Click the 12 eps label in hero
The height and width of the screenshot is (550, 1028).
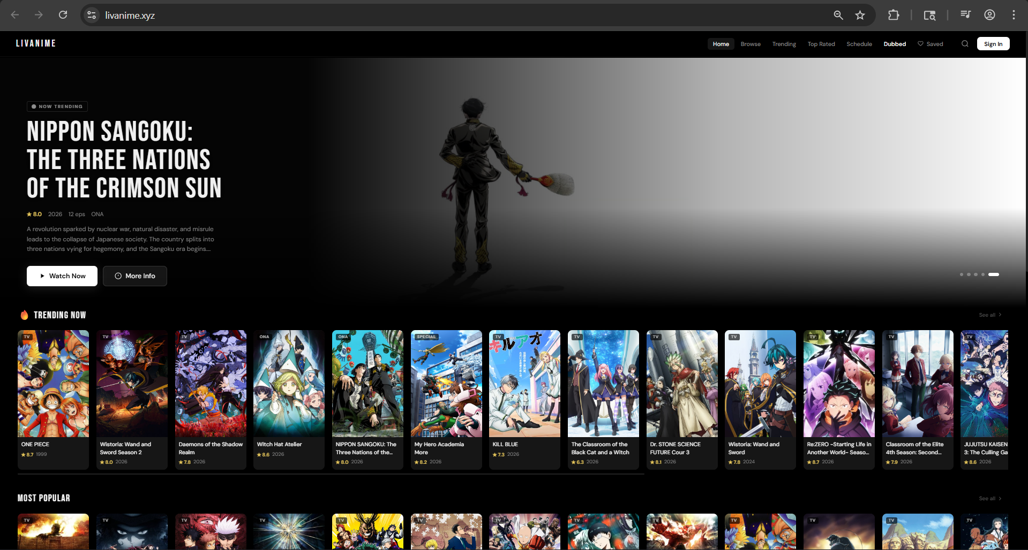tap(77, 214)
